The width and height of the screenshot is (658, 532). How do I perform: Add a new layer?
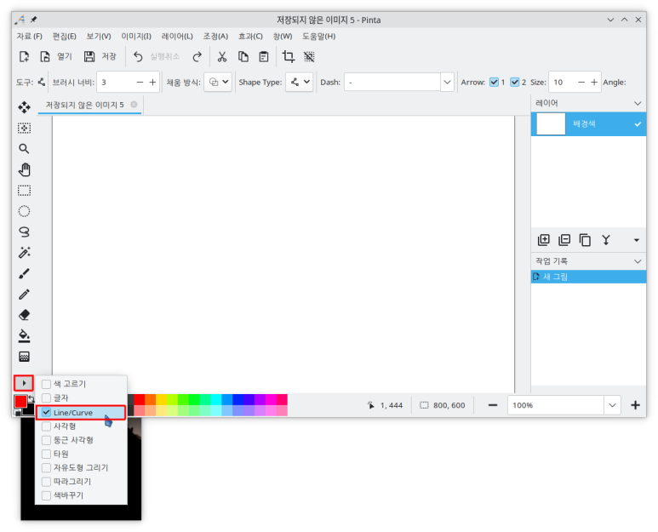543,240
